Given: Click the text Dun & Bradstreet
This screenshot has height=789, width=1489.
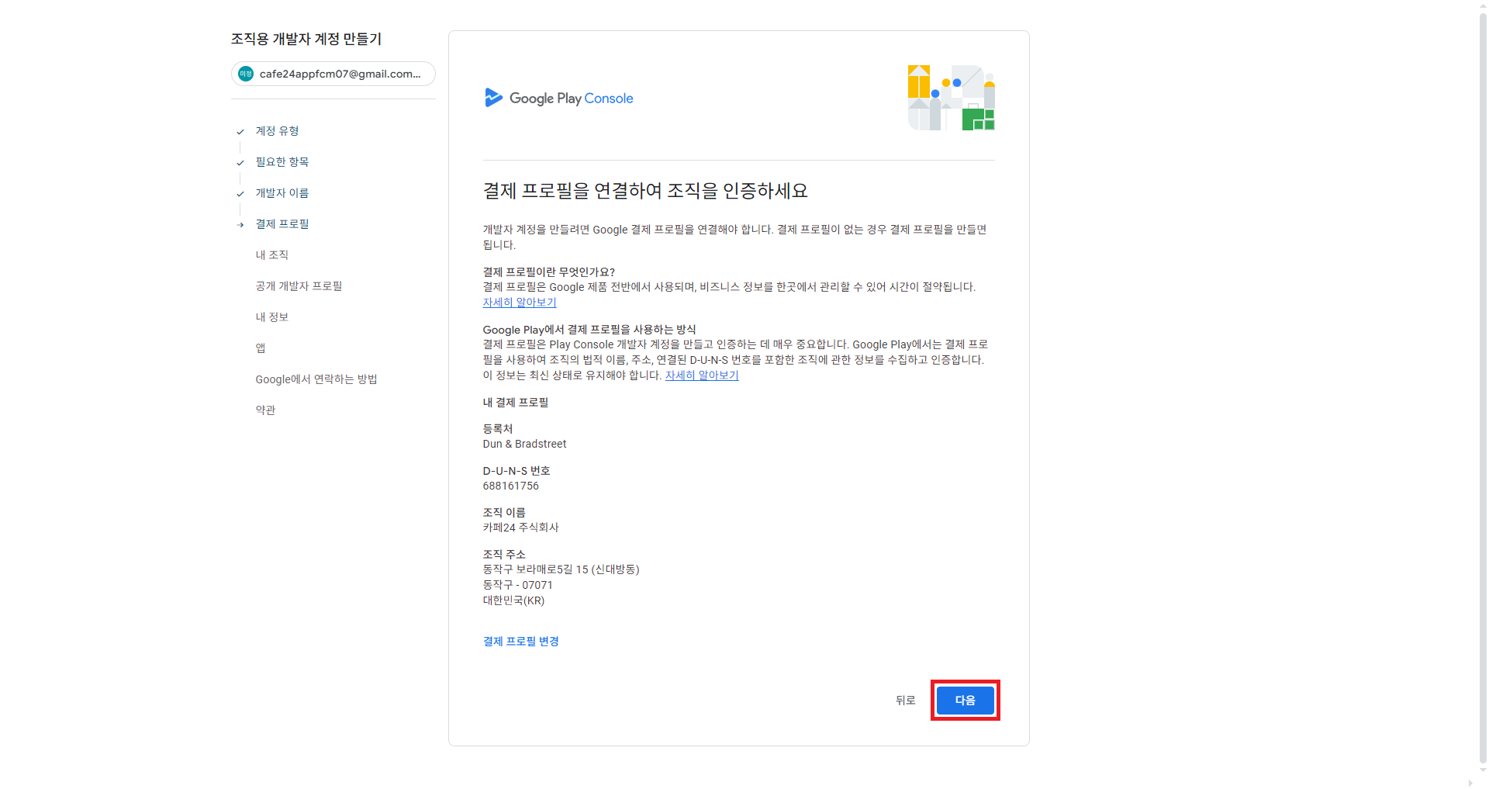Looking at the screenshot, I should click(524, 444).
